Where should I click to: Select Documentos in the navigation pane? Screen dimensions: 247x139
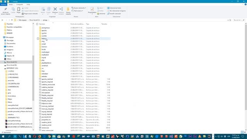click(x=11, y=44)
